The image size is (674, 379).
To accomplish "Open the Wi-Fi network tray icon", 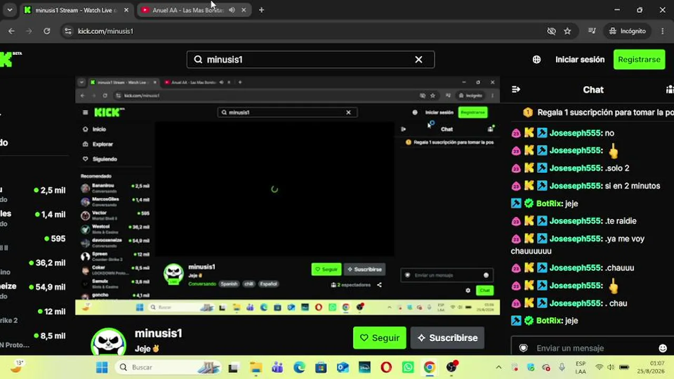I will point(599,367).
